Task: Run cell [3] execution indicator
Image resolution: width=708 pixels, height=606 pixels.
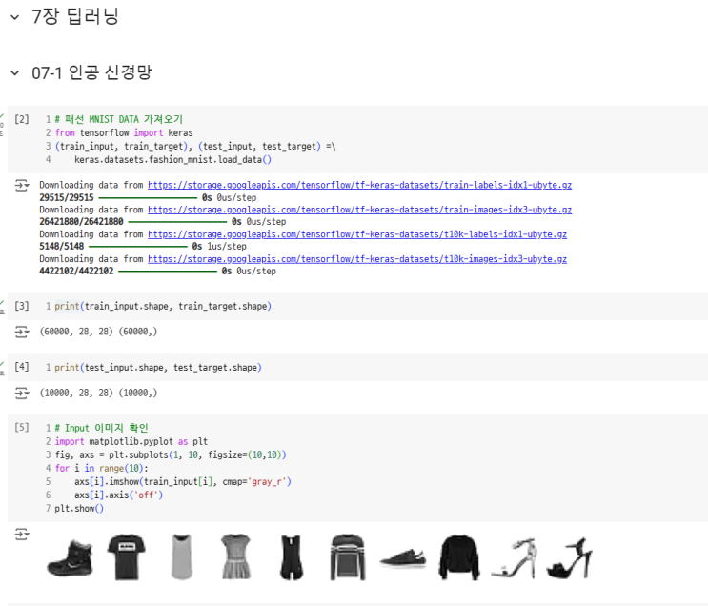Action: tap(21, 306)
